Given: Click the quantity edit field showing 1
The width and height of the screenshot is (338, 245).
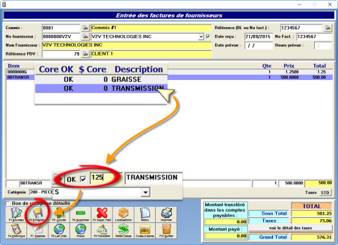Looking at the screenshot, I should tap(265, 183).
